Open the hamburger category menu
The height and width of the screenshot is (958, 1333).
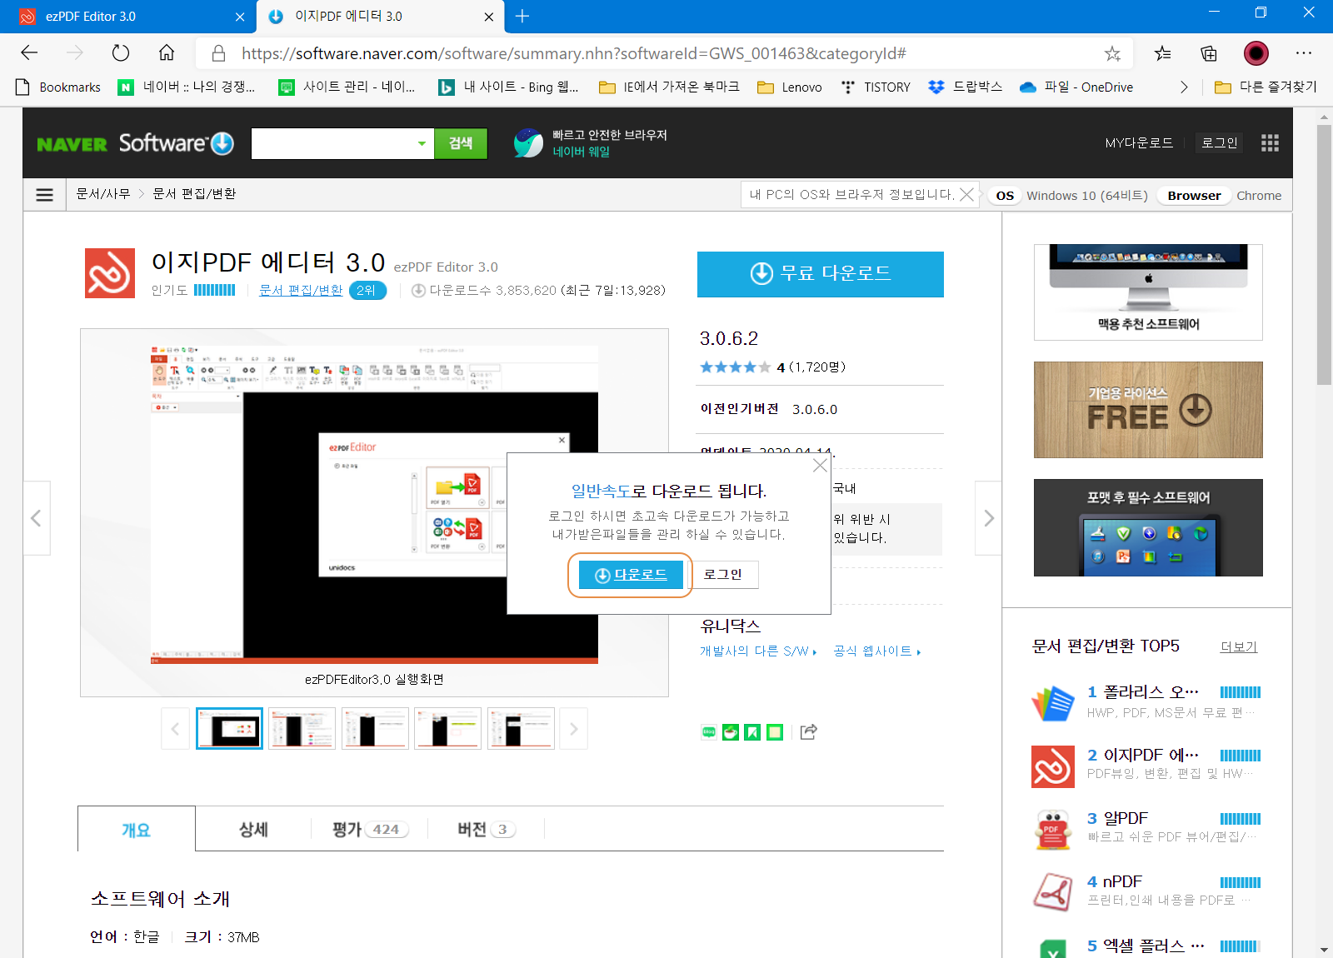coord(45,194)
